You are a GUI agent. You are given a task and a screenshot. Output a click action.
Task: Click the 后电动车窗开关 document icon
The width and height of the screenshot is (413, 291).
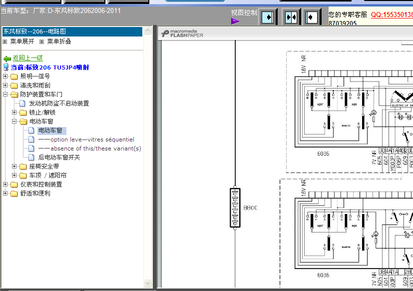coord(31,157)
